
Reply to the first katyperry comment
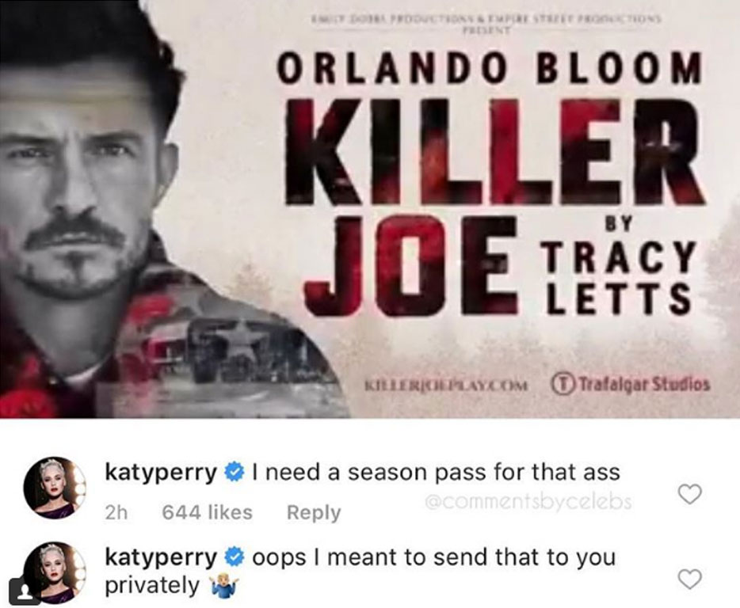pos(314,513)
